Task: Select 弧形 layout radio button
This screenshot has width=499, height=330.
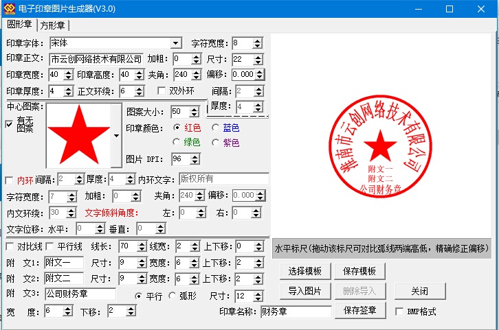Action: pyautogui.click(x=173, y=296)
